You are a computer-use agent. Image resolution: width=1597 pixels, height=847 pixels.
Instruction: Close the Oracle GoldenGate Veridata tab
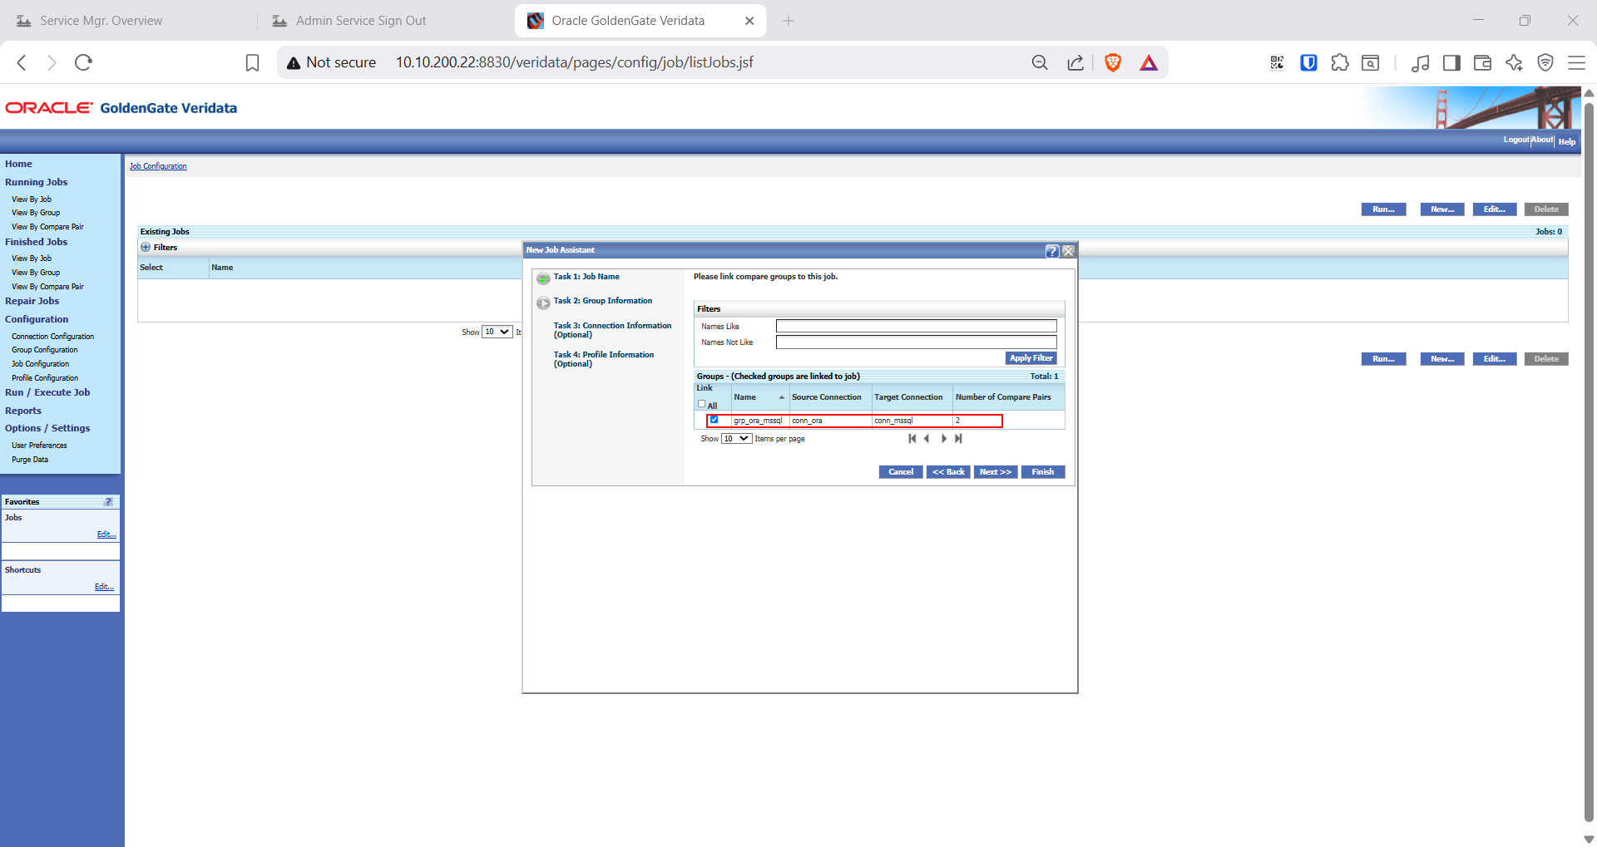coord(749,21)
